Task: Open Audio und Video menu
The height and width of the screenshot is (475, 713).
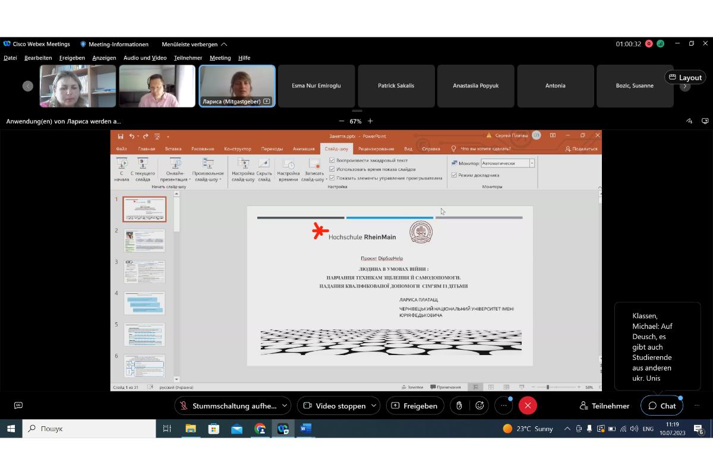Action: point(145,58)
